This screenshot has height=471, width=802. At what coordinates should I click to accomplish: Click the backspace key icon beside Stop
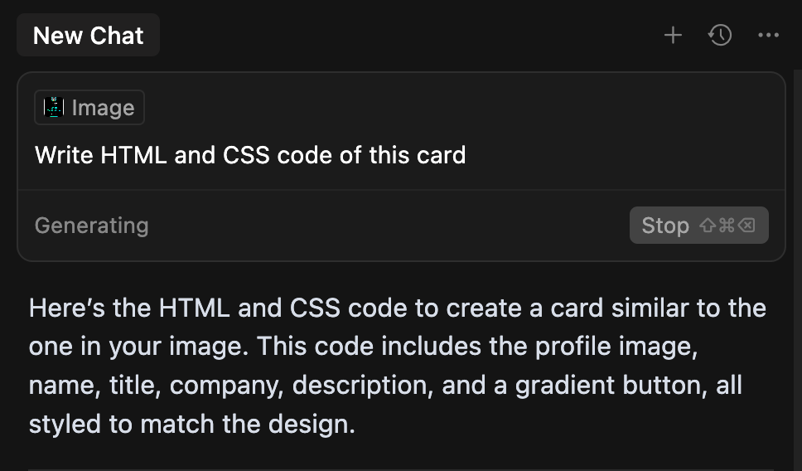tap(746, 226)
